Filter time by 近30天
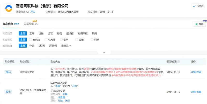The image size is (207, 104). coord(53,46)
